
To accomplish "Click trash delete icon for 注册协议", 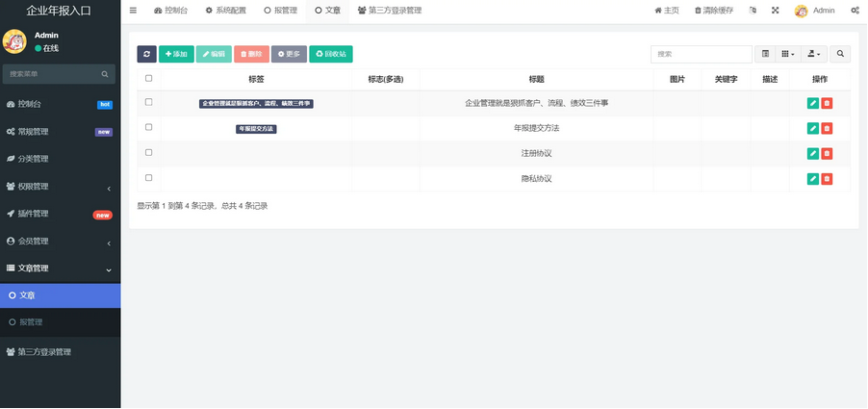I will (x=827, y=153).
